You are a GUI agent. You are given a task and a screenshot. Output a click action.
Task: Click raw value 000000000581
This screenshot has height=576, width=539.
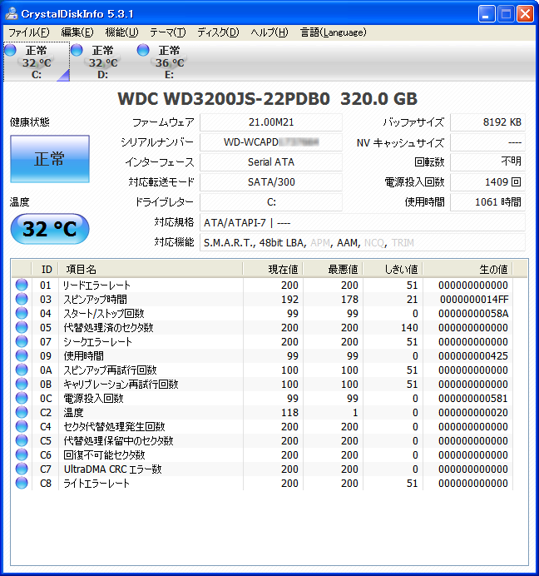[473, 399]
